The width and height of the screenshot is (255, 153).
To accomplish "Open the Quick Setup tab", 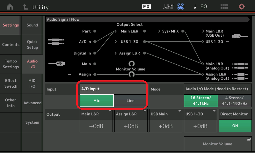I will coord(33,45).
